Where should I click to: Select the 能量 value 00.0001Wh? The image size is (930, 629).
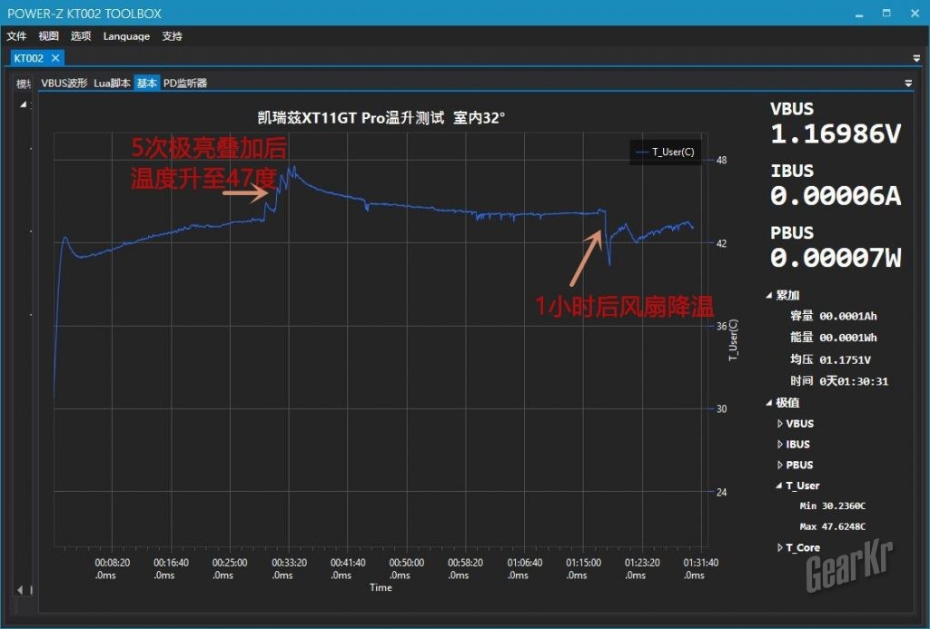click(x=848, y=338)
